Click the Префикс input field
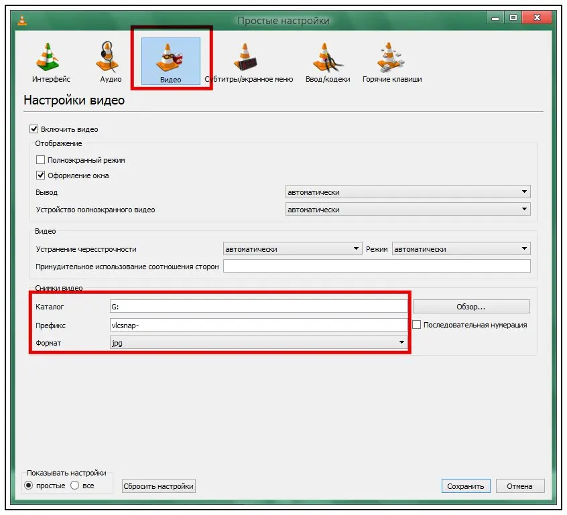 click(259, 325)
